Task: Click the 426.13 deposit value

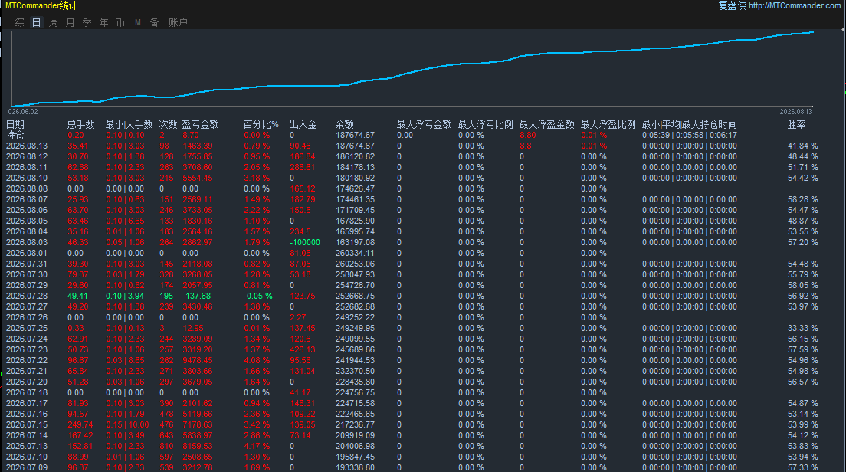Action: click(x=303, y=349)
